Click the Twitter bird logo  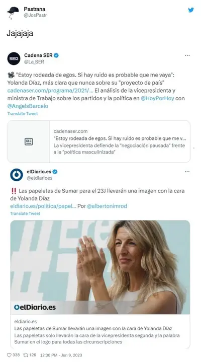(191, 10)
